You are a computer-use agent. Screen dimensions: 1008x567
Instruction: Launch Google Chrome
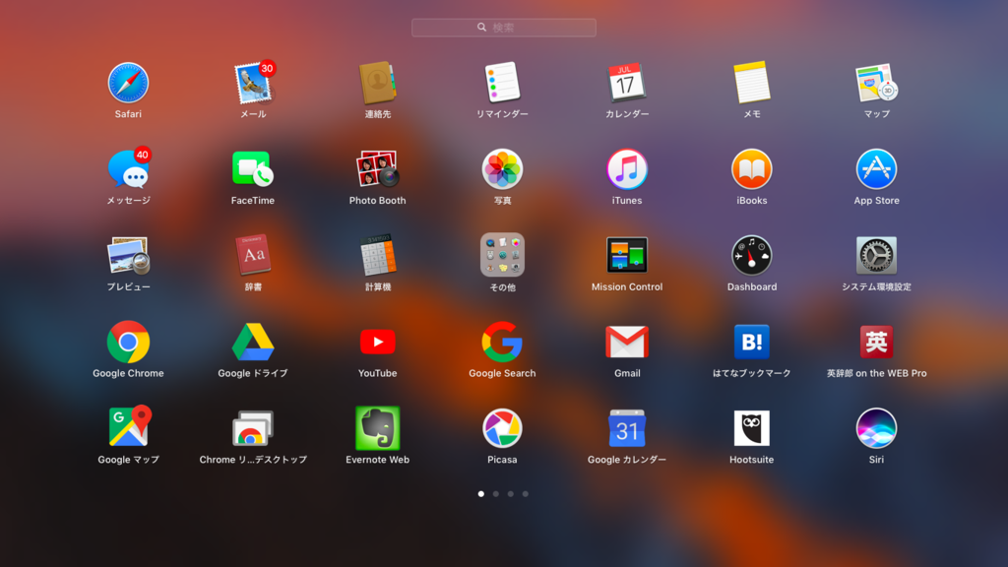pyautogui.click(x=128, y=342)
